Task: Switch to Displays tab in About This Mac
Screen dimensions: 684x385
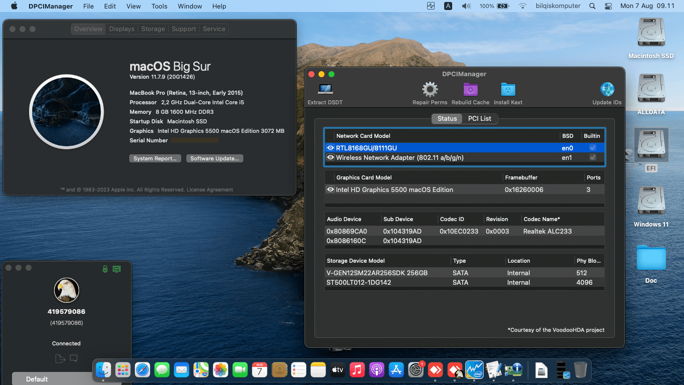Action: click(122, 29)
